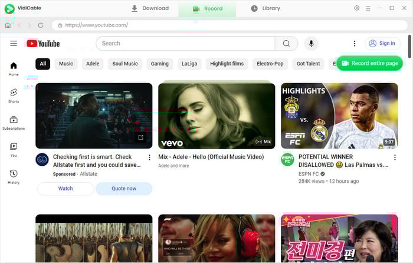Click the URL address bar

230,25
